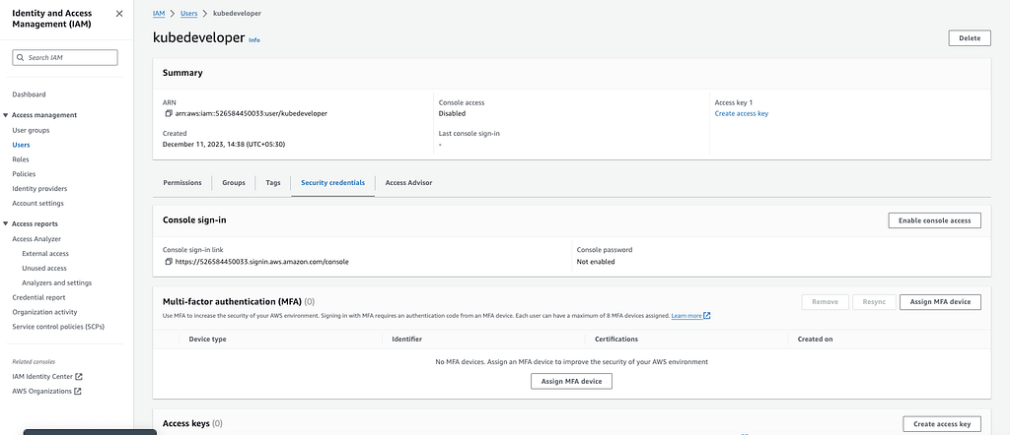Select Users in the sidebar

tap(22, 146)
